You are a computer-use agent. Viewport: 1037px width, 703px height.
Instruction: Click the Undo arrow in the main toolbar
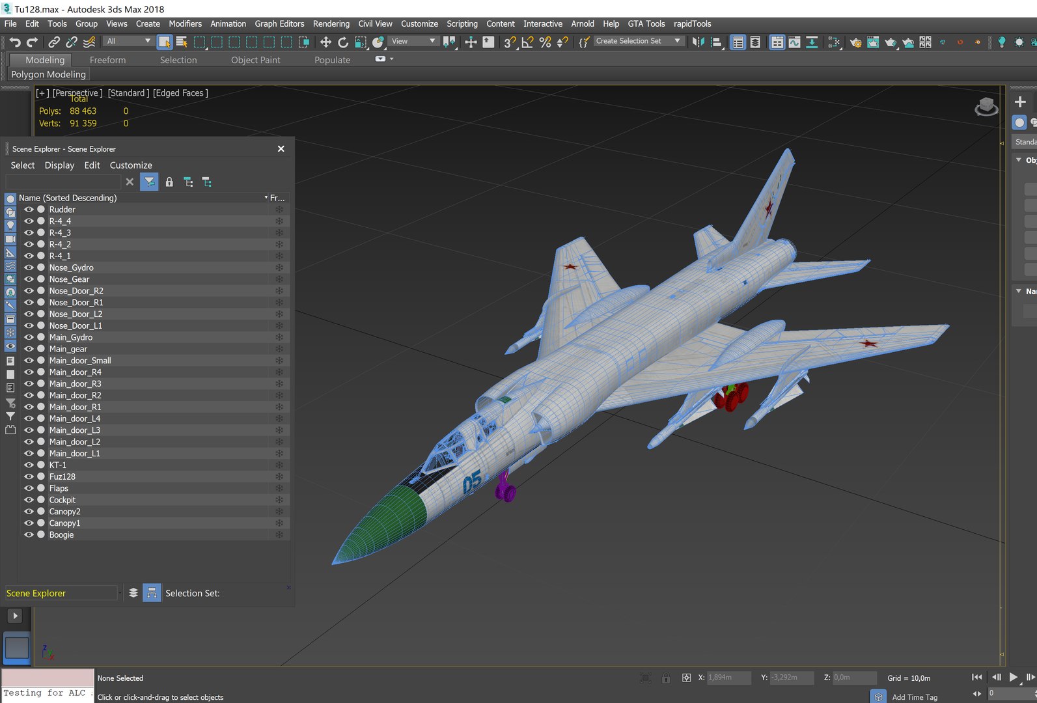15,42
